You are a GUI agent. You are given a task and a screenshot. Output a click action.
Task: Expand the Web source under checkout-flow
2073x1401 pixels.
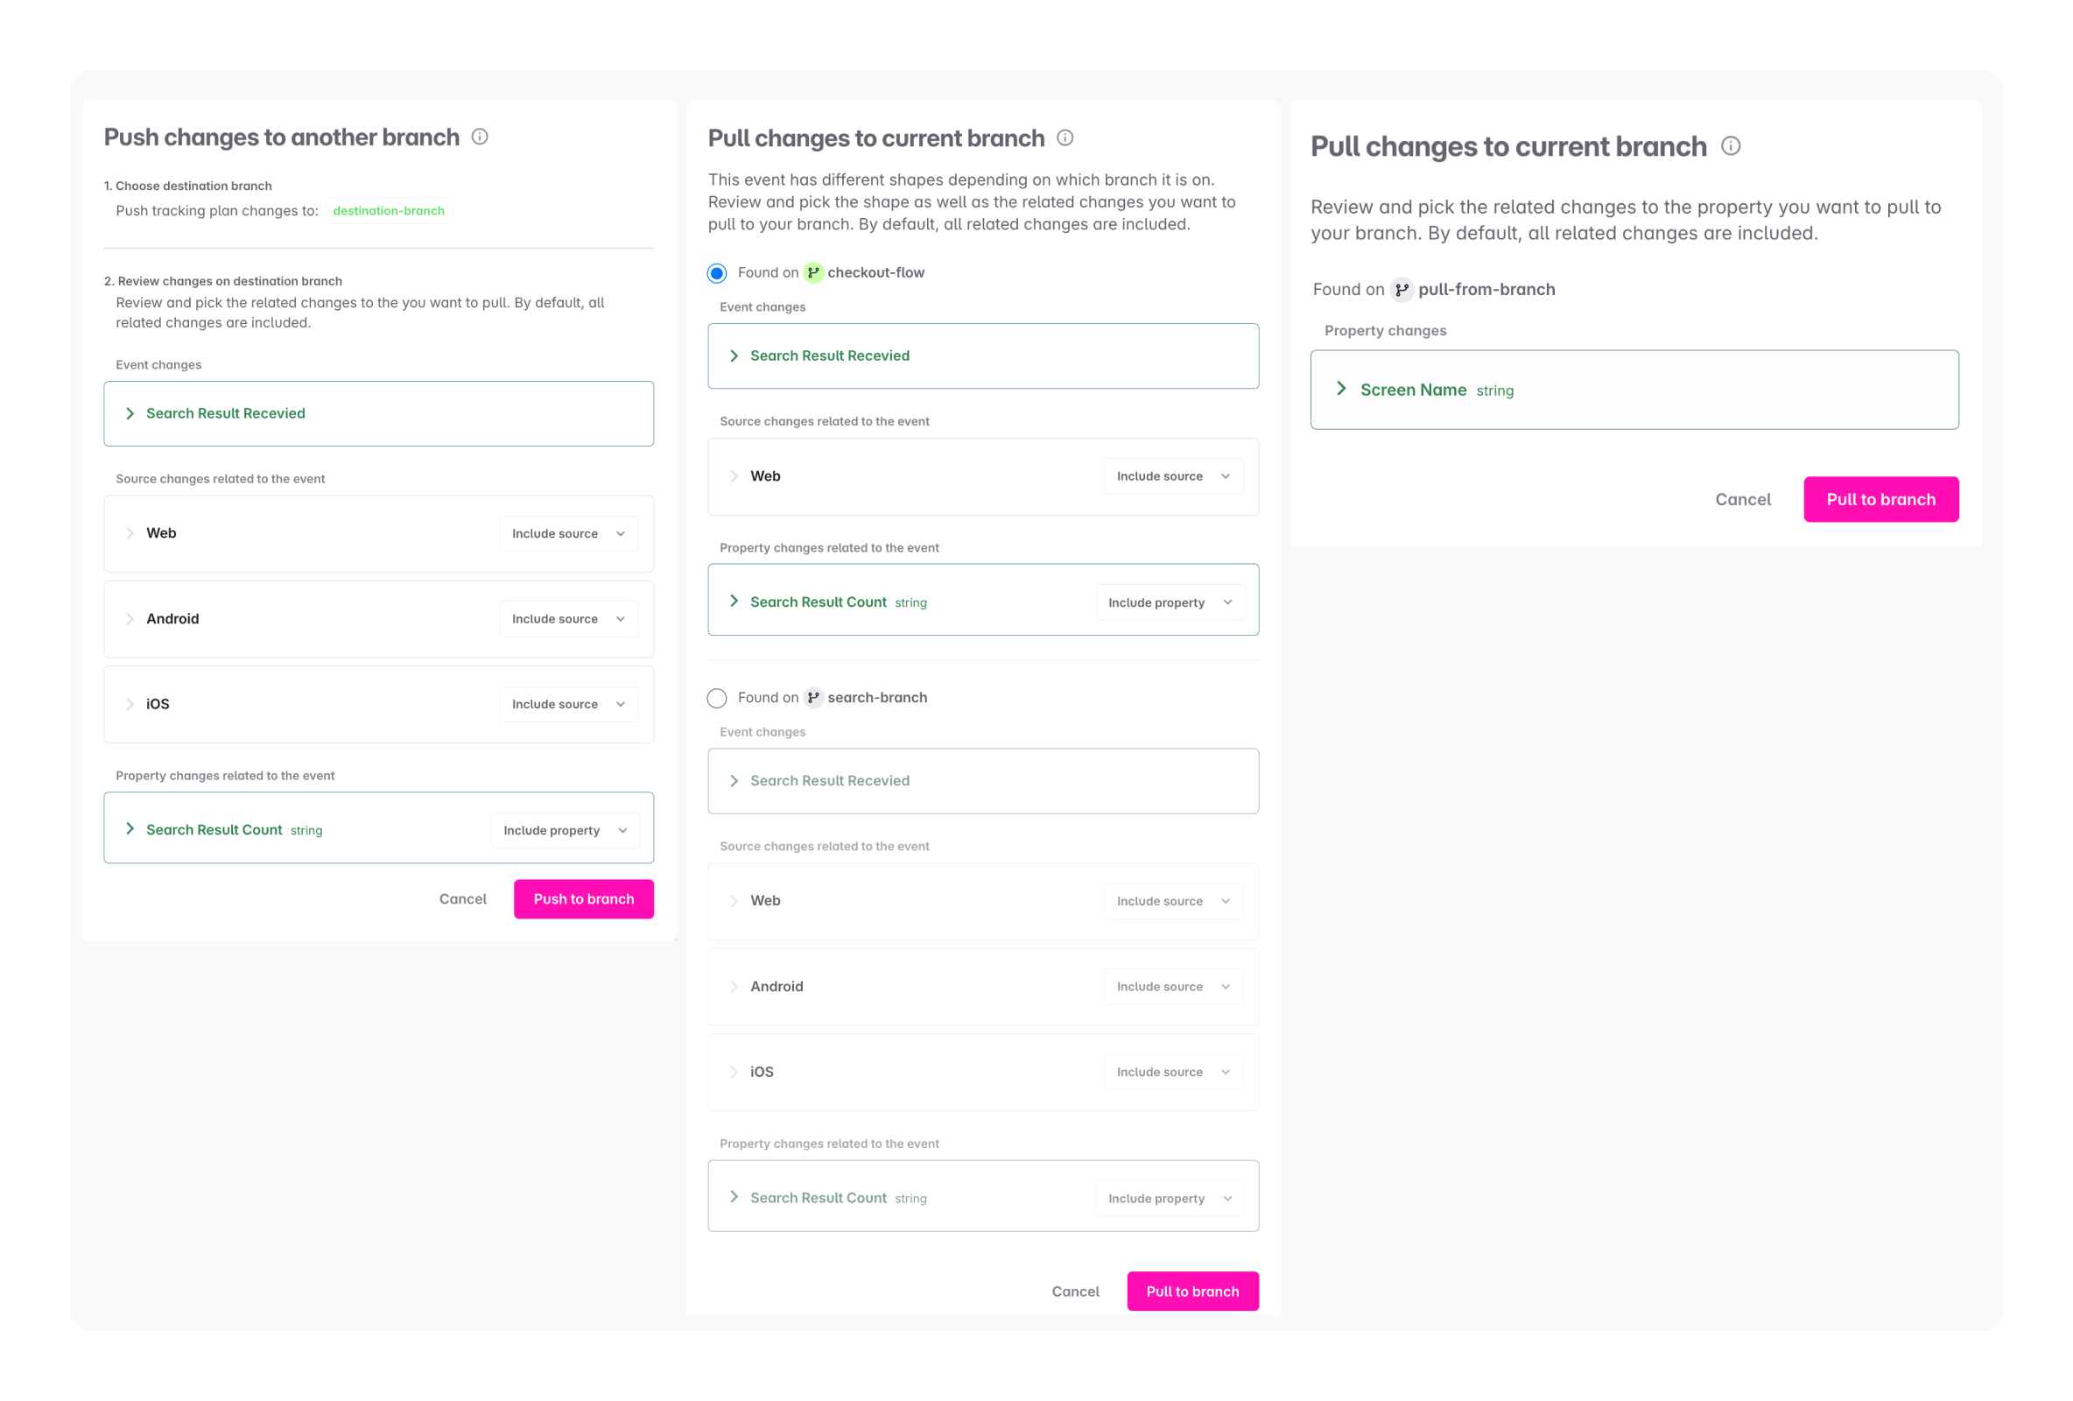coord(734,475)
